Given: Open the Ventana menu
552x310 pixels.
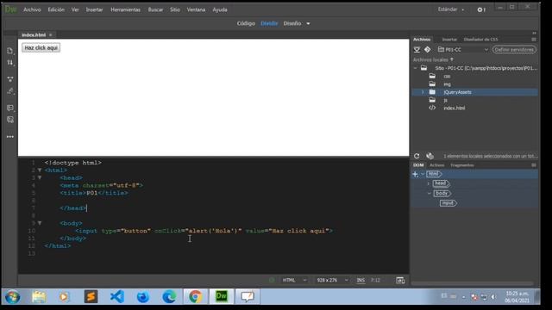Looking at the screenshot, I should point(196,9).
